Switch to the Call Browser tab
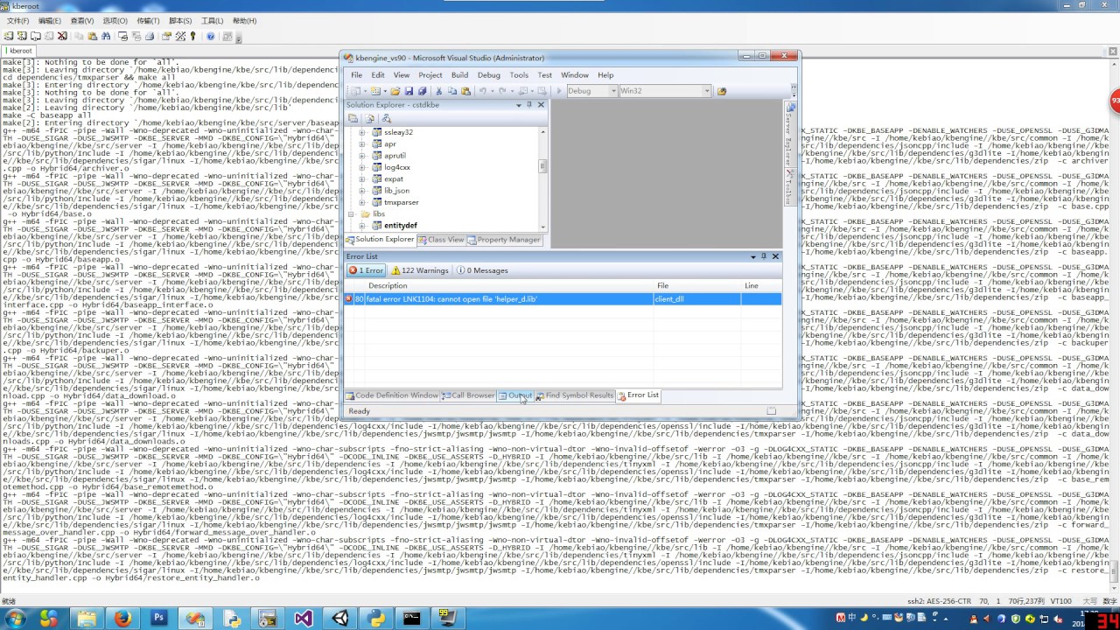The width and height of the screenshot is (1120, 630). tap(468, 395)
